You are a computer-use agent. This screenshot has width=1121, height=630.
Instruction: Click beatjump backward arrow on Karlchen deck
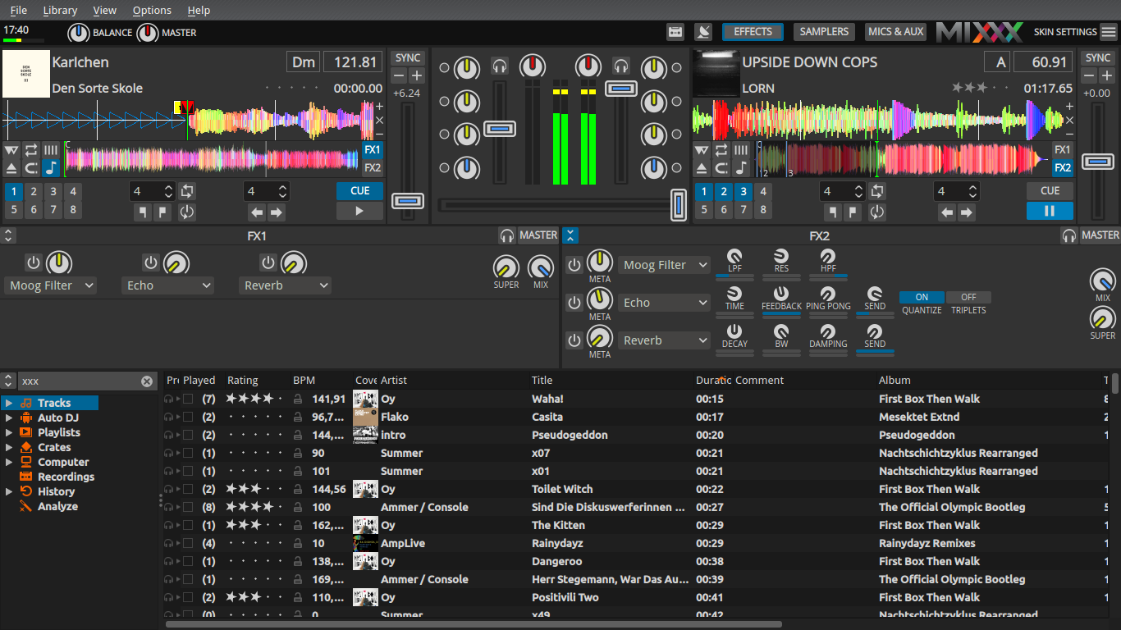coord(257,212)
